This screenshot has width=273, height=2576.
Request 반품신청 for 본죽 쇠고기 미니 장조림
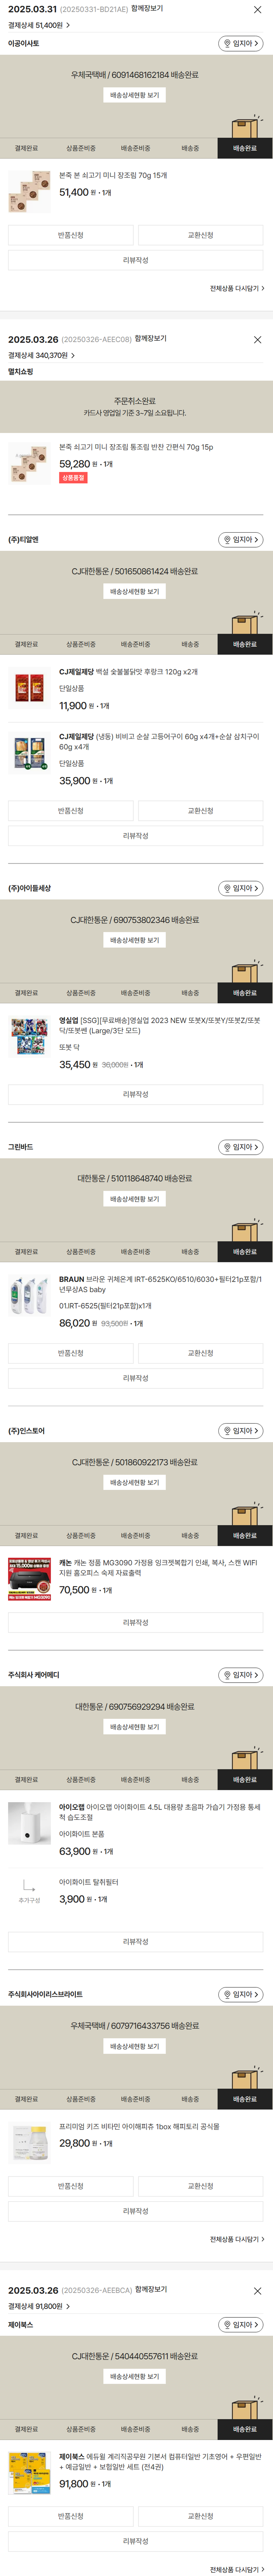pos(71,235)
